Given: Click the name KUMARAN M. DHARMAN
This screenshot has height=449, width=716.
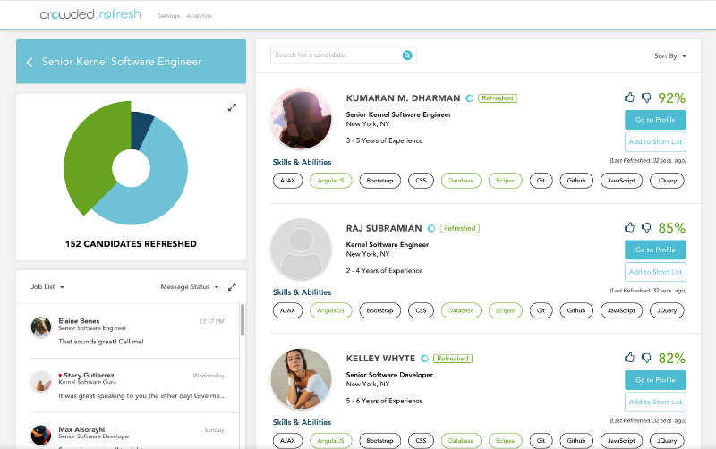Looking at the screenshot, I should 404,98.
